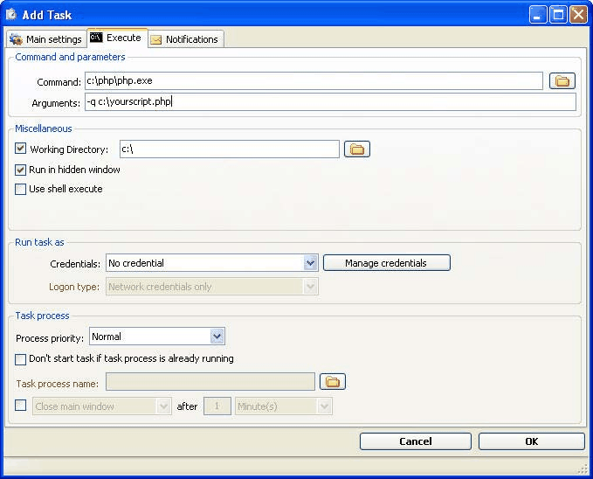Image resolution: width=593 pixels, height=479 pixels.
Task: Click folder icon next to Task process name
Action: 333,381
